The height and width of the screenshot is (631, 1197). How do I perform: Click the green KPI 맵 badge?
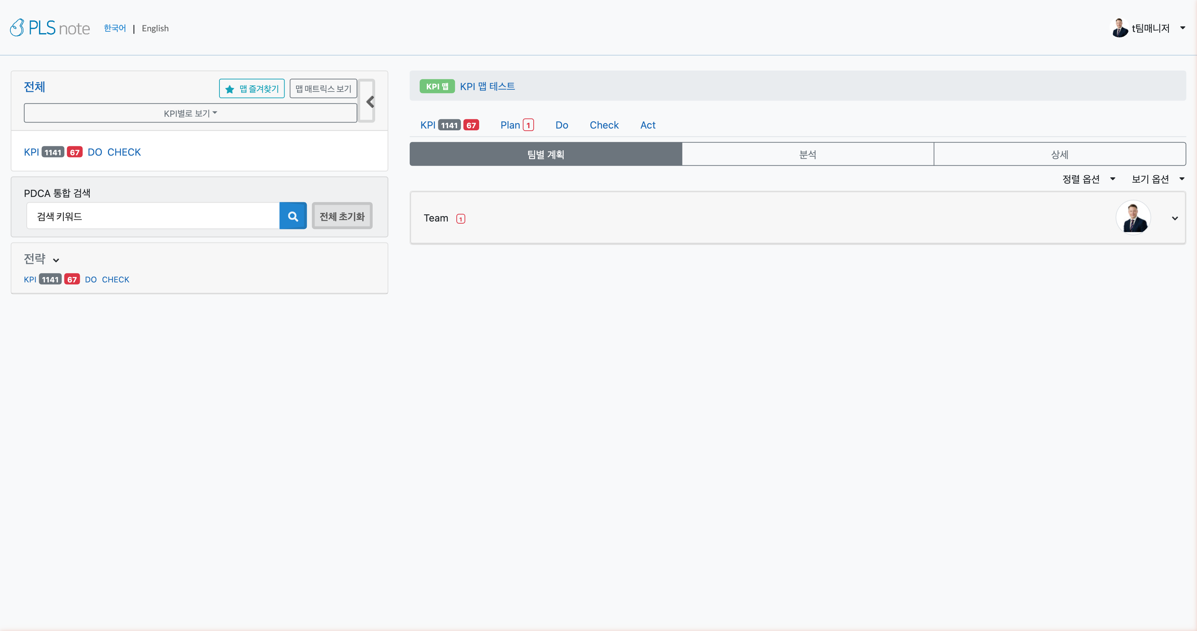point(437,87)
